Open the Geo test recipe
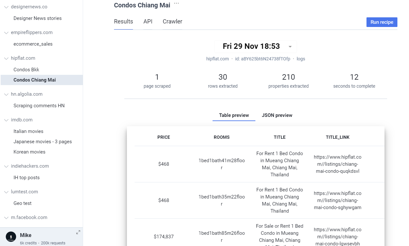The width and height of the screenshot is (409, 246). click(23, 203)
